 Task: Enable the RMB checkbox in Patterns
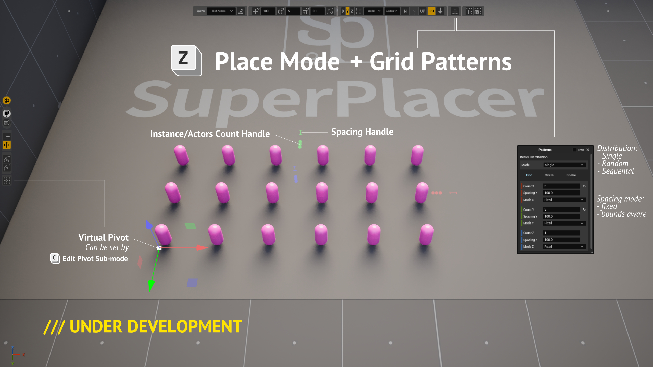(x=575, y=150)
